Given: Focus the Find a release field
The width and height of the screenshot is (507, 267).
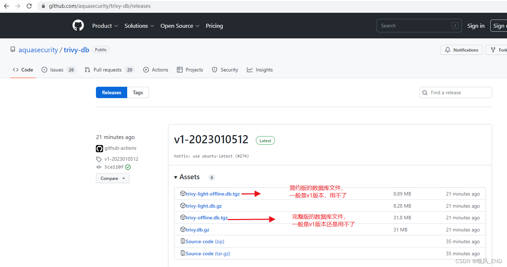Looking at the screenshot, I should pos(455,92).
